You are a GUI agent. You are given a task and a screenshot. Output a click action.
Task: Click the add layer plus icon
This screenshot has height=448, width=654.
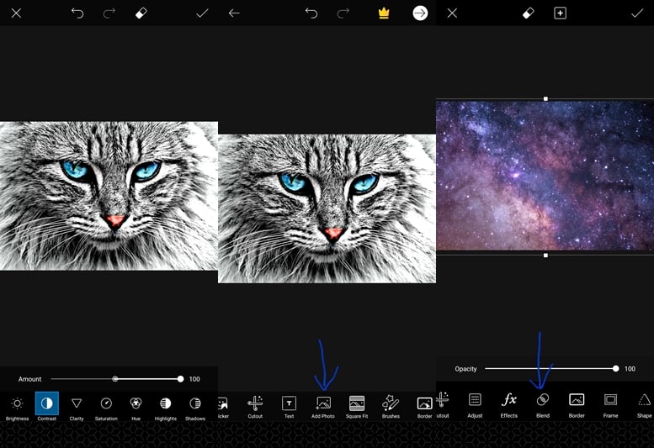coord(560,13)
